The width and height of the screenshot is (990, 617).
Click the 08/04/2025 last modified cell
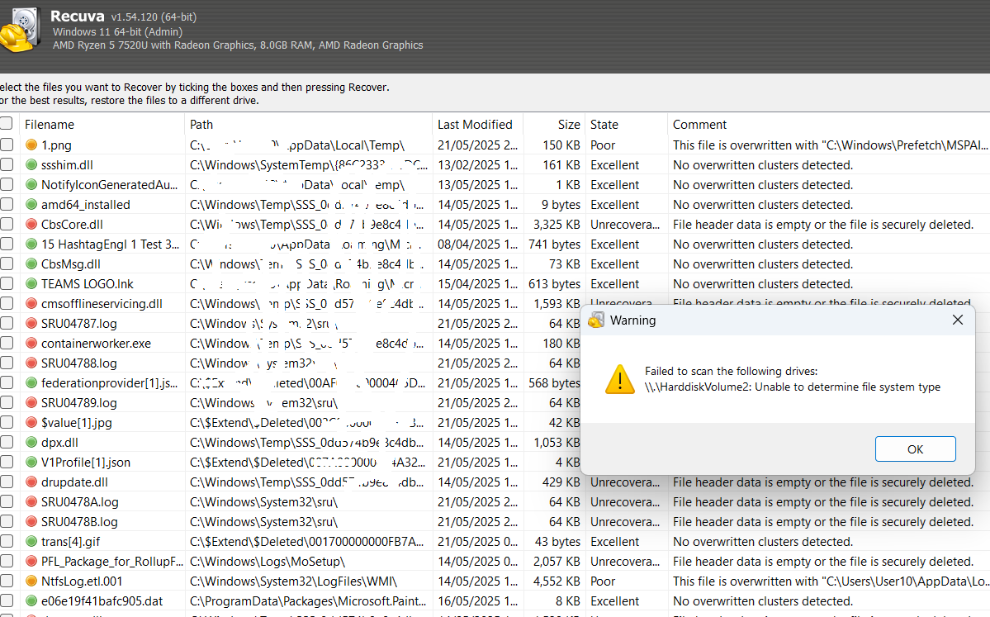pyautogui.click(x=477, y=244)
